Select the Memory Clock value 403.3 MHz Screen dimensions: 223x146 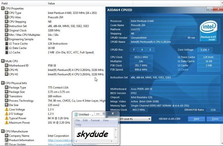139,110
